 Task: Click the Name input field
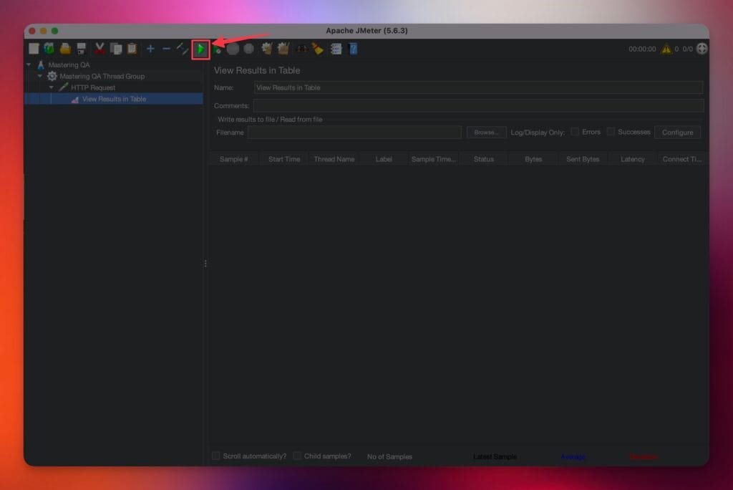coord(478,87)
